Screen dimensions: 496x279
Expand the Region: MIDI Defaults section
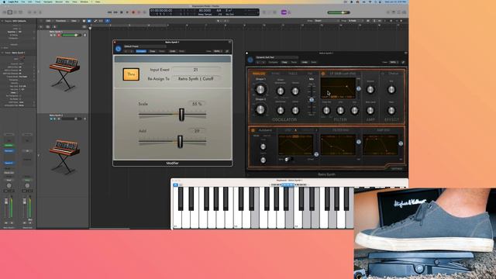click(2, 21)
